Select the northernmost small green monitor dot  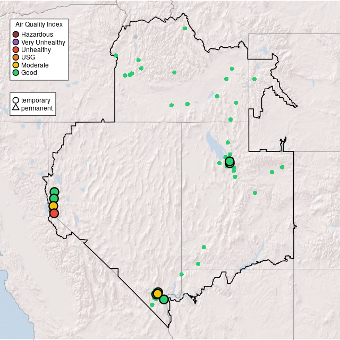point(185,28)
